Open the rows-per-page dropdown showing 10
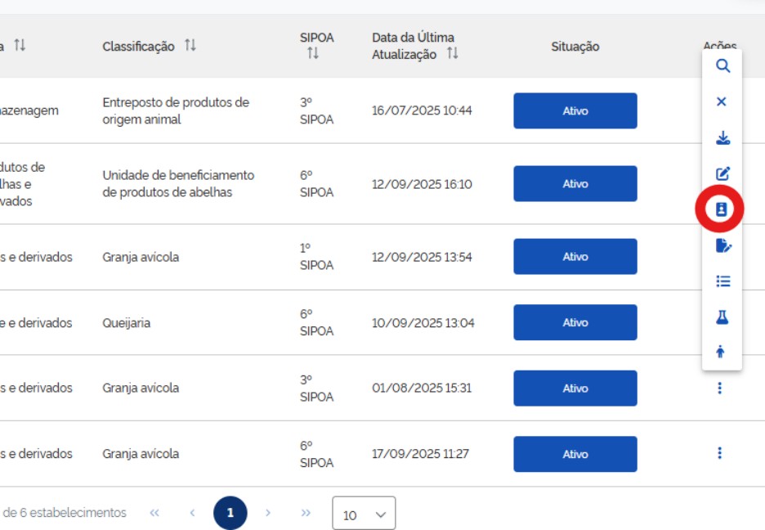The height and width of the screenshot is (530, 765). click(x=364, y=514)
